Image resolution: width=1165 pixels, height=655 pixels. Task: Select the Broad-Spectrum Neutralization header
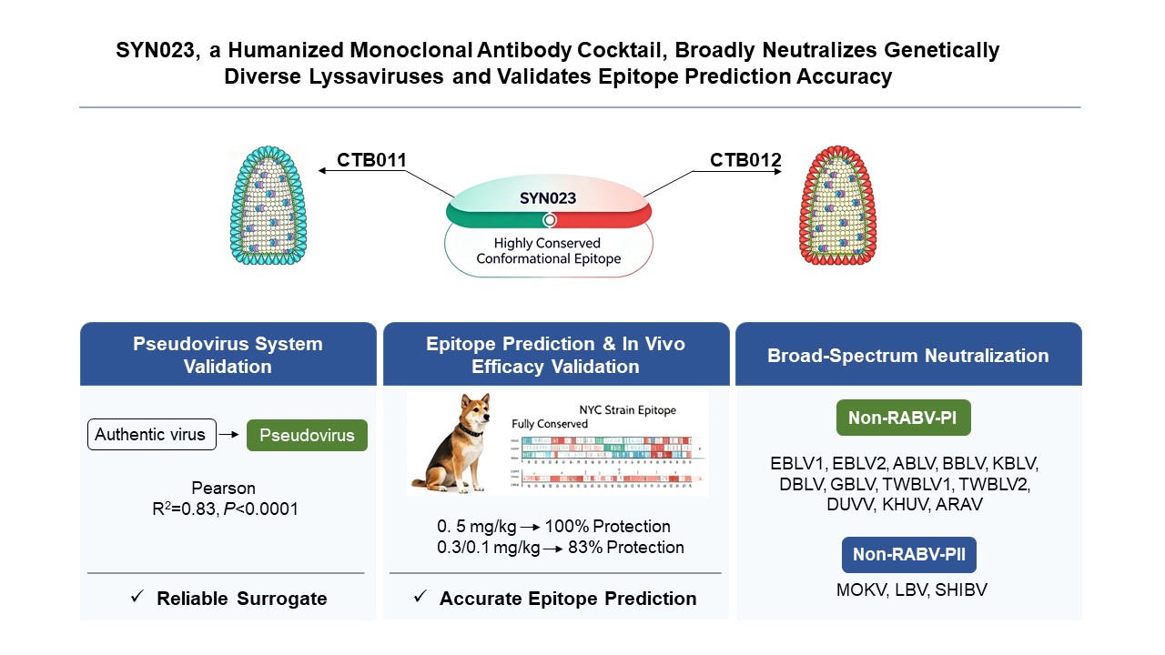click(908, 355)
